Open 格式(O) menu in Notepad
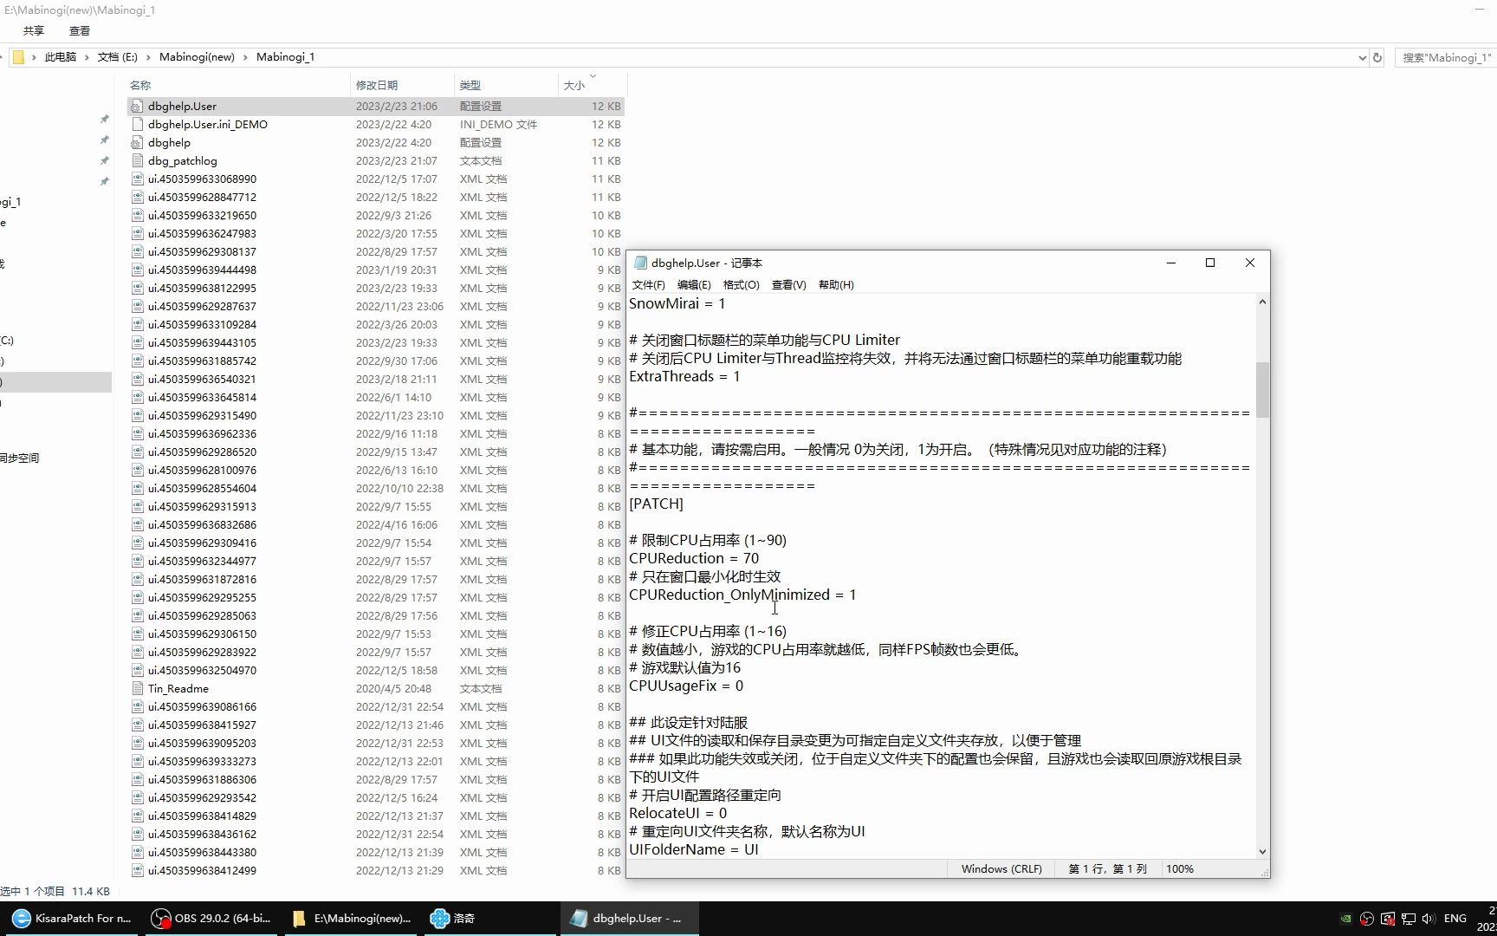The image size is (1497, 936). 741,285
